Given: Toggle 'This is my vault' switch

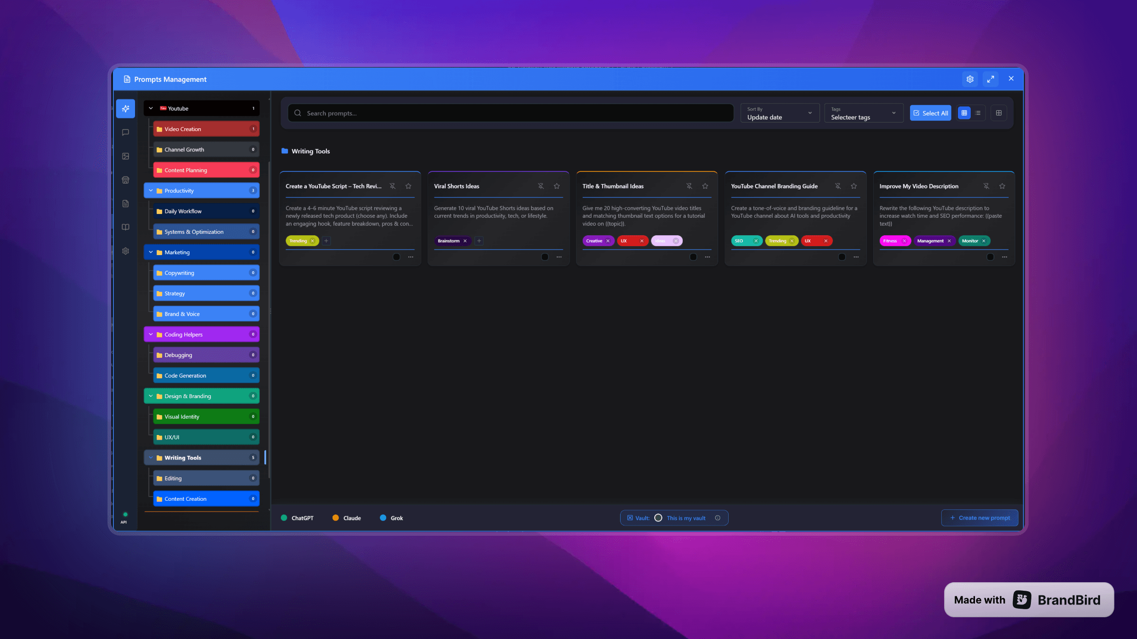Looking at the screenshot, I should (659, 518).
